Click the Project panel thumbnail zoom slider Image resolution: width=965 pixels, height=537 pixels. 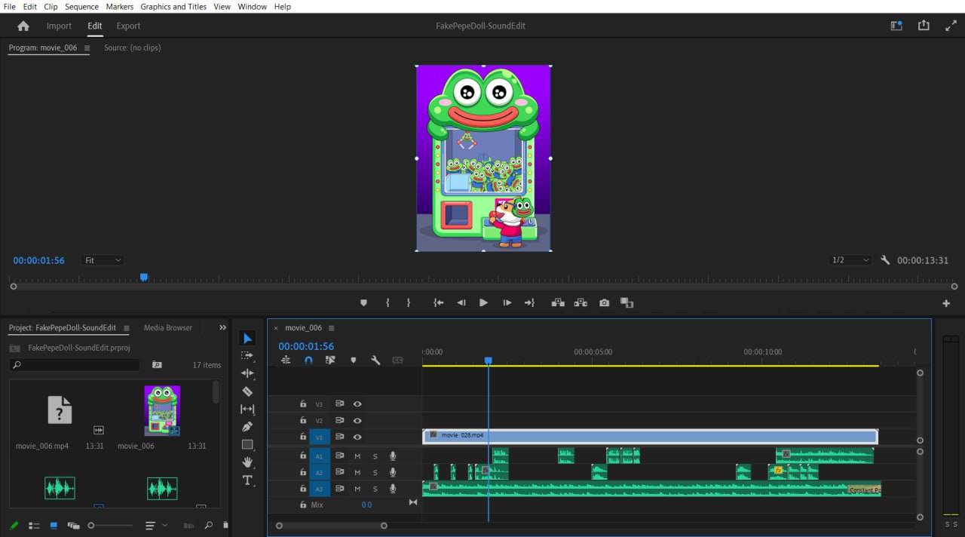click(110, 525)
